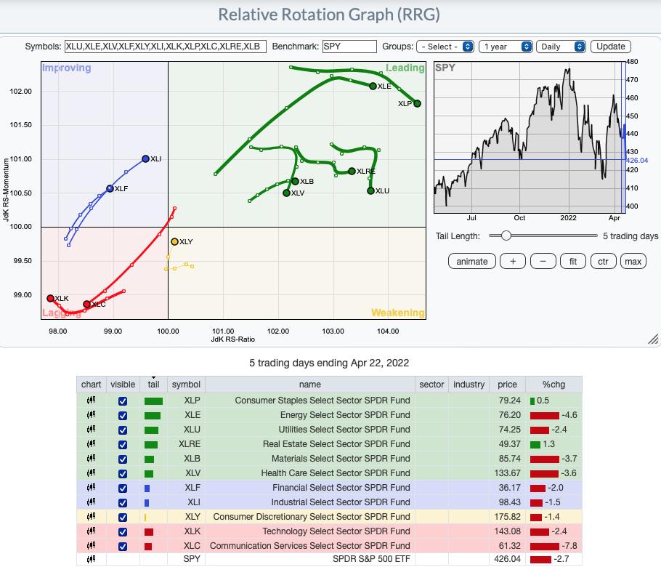
Task: Uncheck visibility for XLU Utilities fund
Action: (x=122, y=430)
